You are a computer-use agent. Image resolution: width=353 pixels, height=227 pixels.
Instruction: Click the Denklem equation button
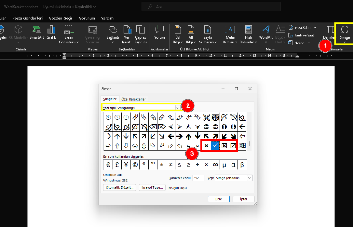coord(330,33)
